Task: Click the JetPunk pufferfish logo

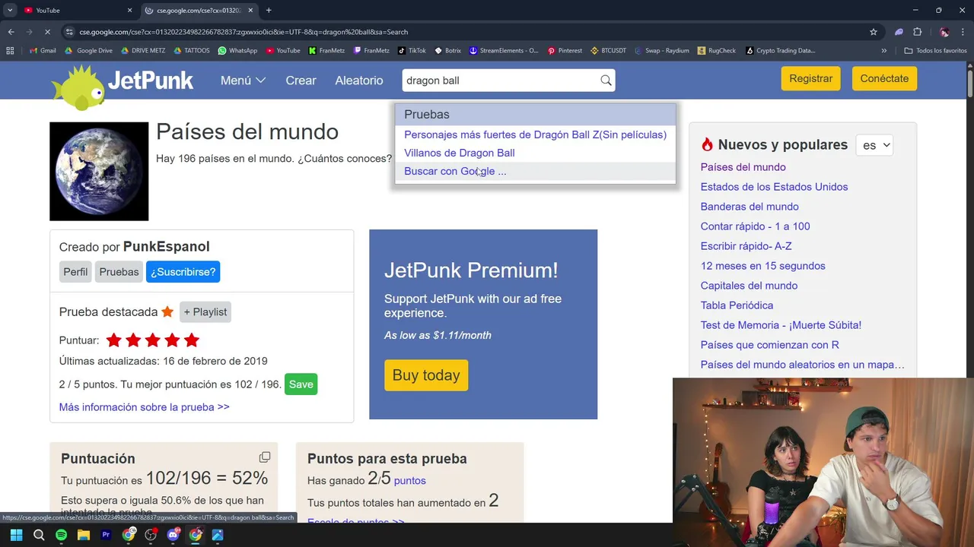Action: click(x=78, y=87)
